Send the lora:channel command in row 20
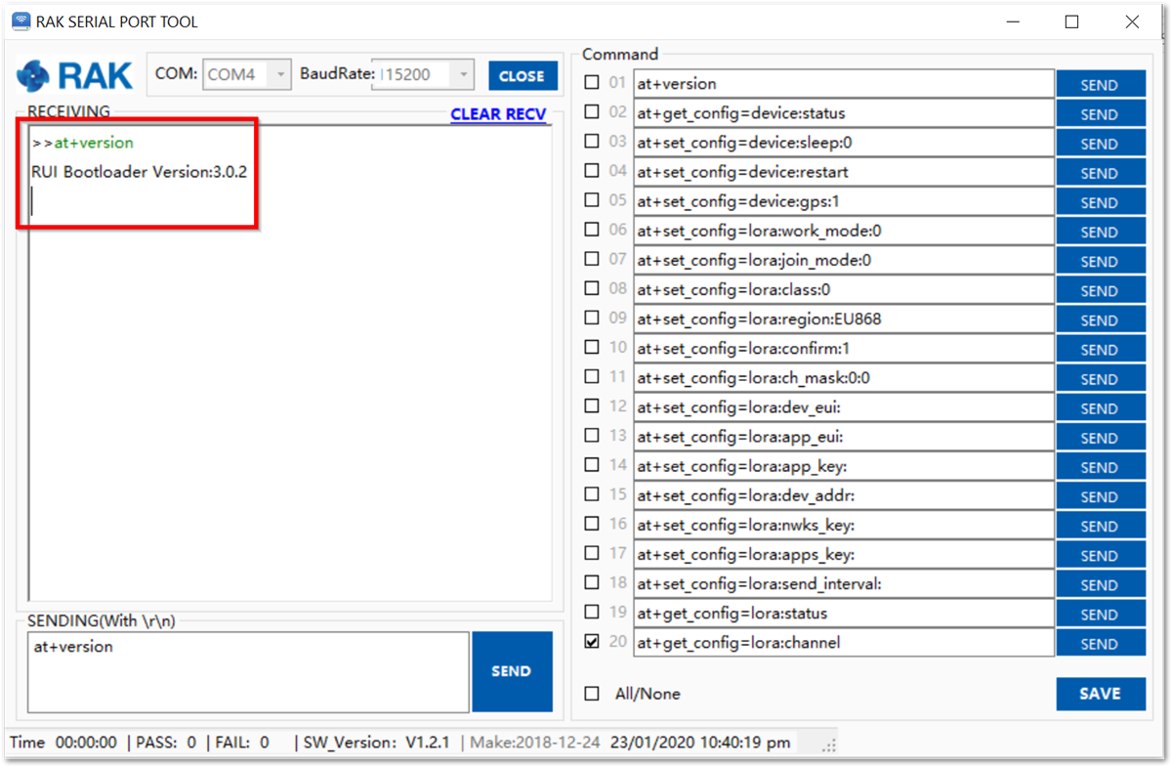The image size is (1172, 767). (1100, 644)
